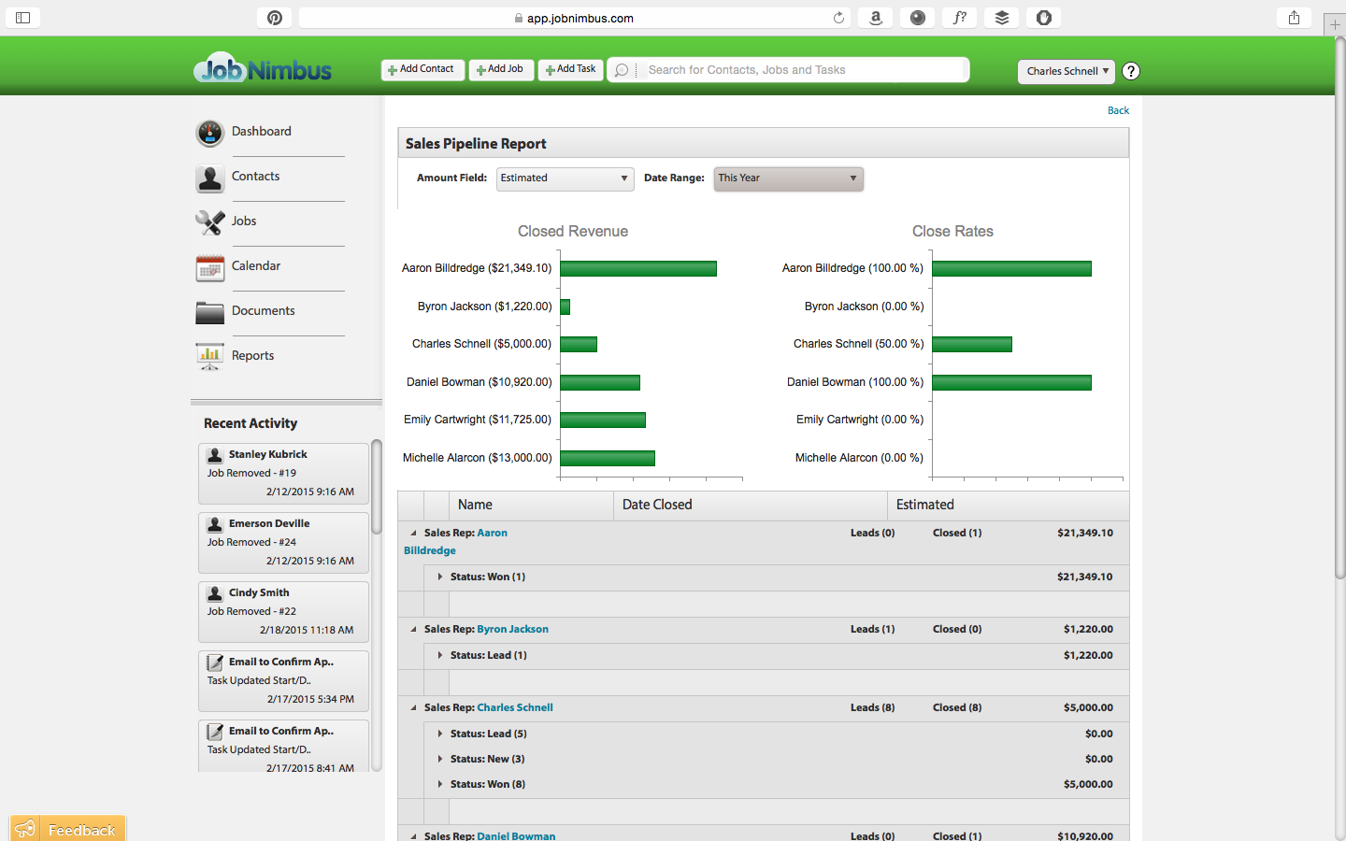Click the Pinterest extension icon
The image size is (1346, 841).
275,18
